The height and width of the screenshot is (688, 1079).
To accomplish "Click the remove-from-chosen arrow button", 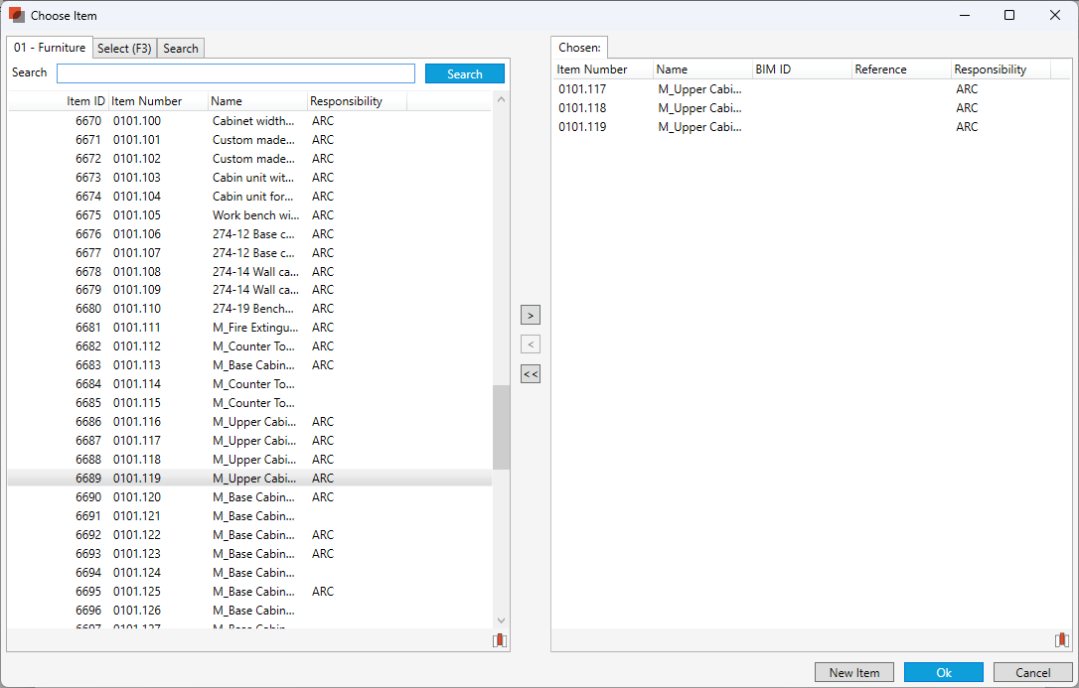I will (531, 344).
